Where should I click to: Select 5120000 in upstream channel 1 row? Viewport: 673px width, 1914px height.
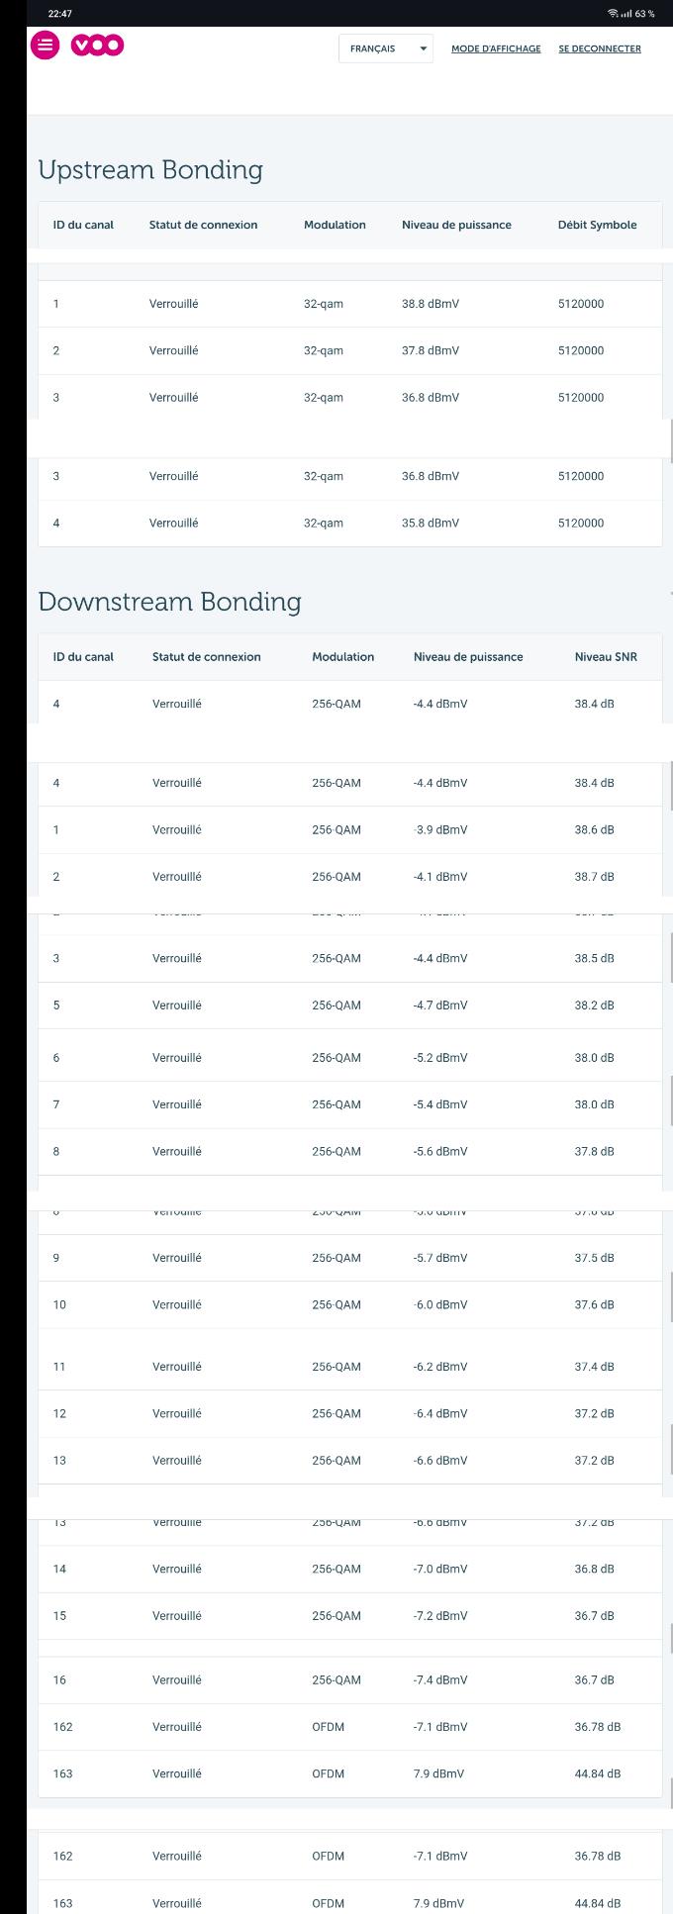pyautogui.click(x=581, y=304)
